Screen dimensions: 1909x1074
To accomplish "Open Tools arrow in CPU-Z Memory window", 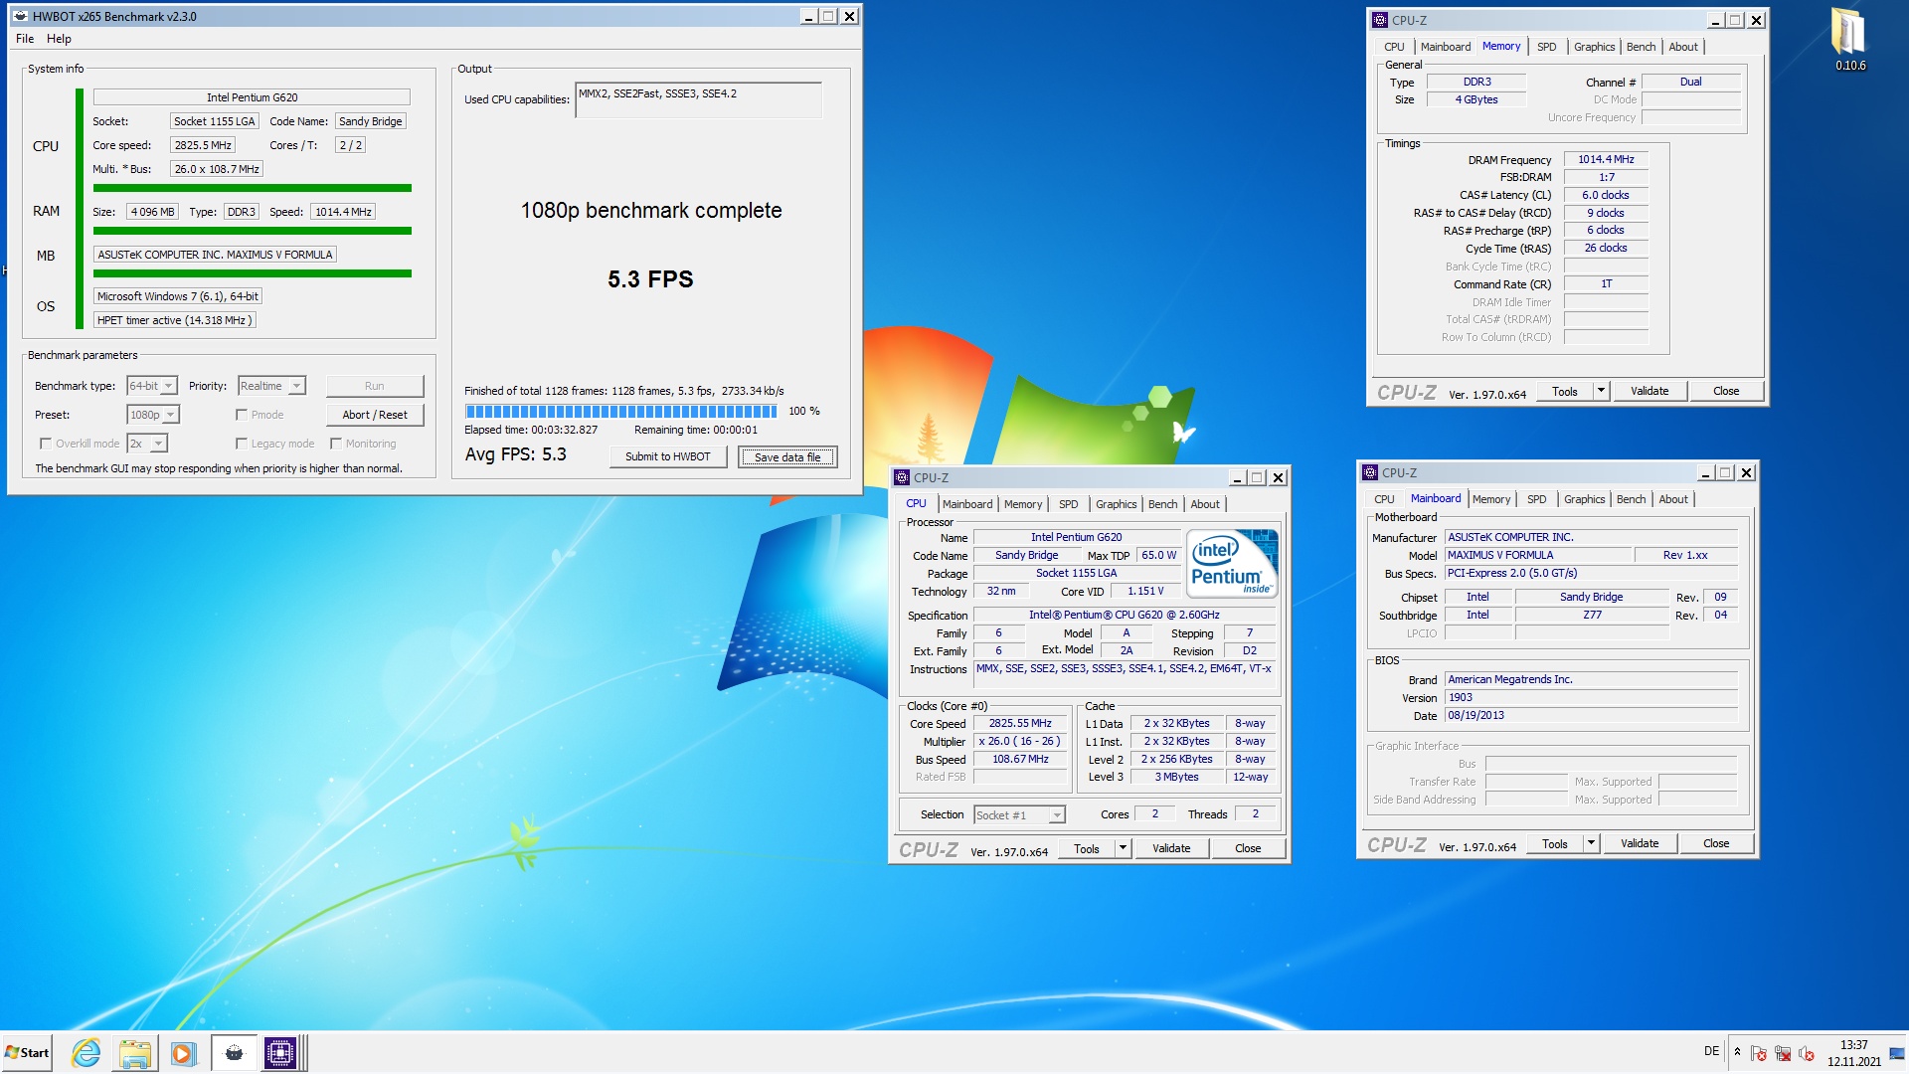I will [x=1601, y=391].
